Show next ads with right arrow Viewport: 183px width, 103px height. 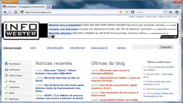point(53,37)
